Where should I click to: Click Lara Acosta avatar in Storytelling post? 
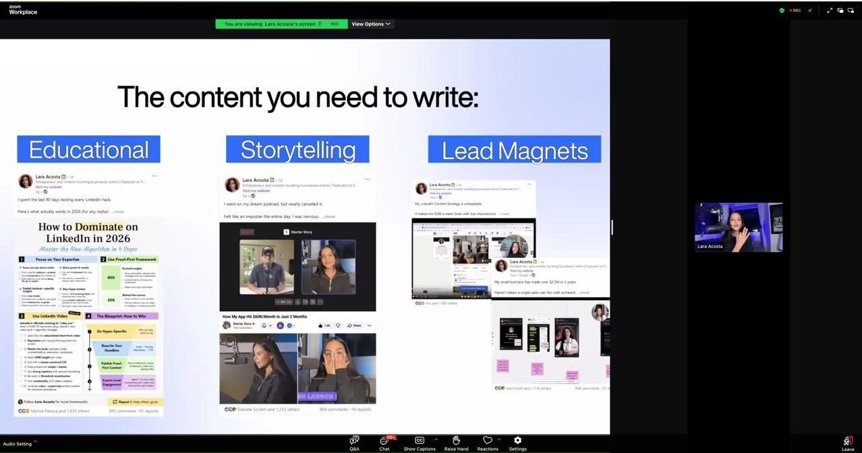232,185
